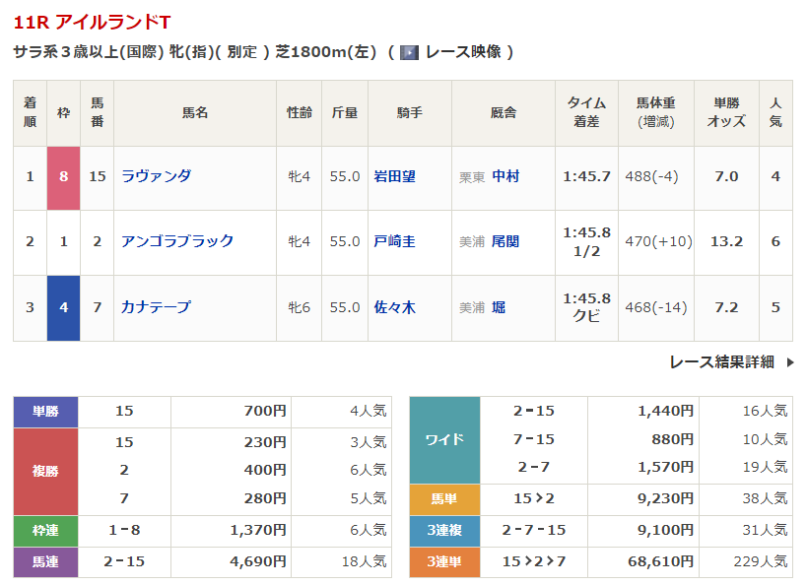The height and width of the screenshot is (586, 807).
Task: Open horse カナテープ profile
Action: 156,307
